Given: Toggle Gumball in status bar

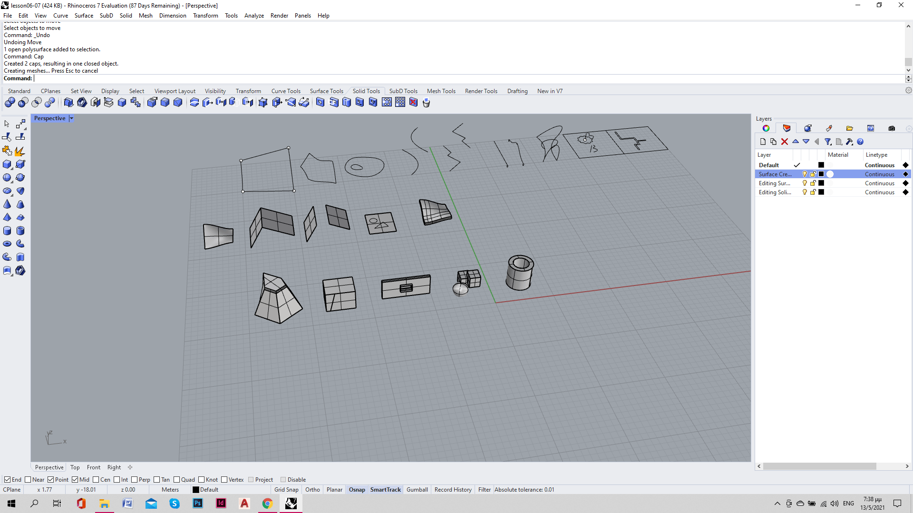Looking at the screenshot, I should tap(417, 490).
